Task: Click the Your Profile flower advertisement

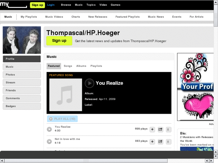Action: tap(196, 87)
